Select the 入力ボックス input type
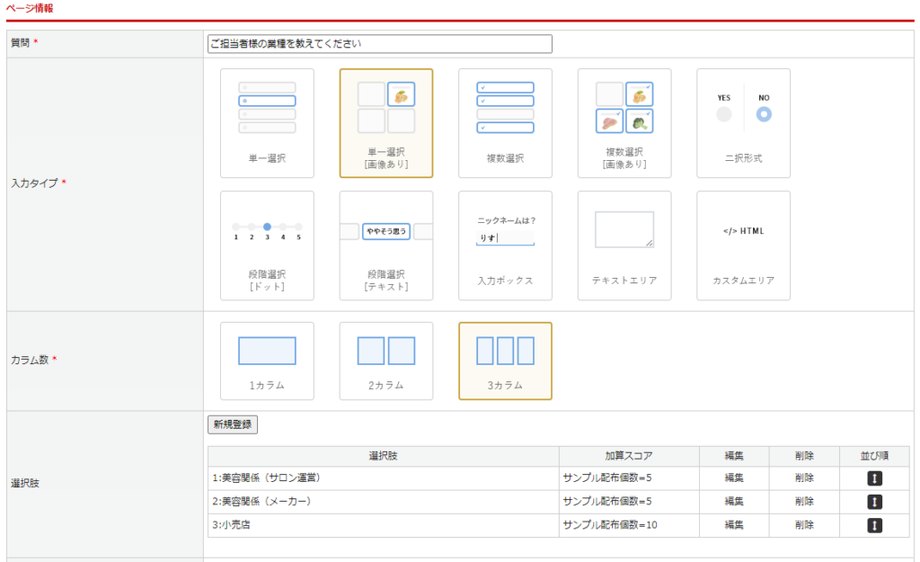The height and width of the screenshot is (562, 920). [505, 245]
